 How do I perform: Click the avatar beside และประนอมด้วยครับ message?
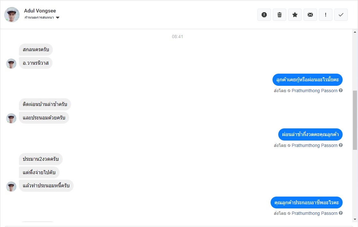tap(11, 118)
